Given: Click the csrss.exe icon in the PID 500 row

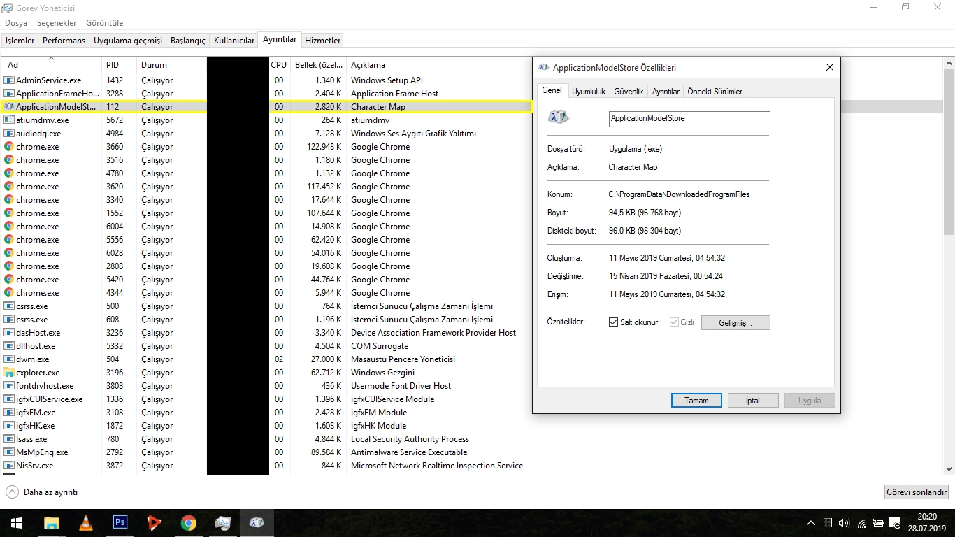Looking at the screenshot, I should click(9, 306).
